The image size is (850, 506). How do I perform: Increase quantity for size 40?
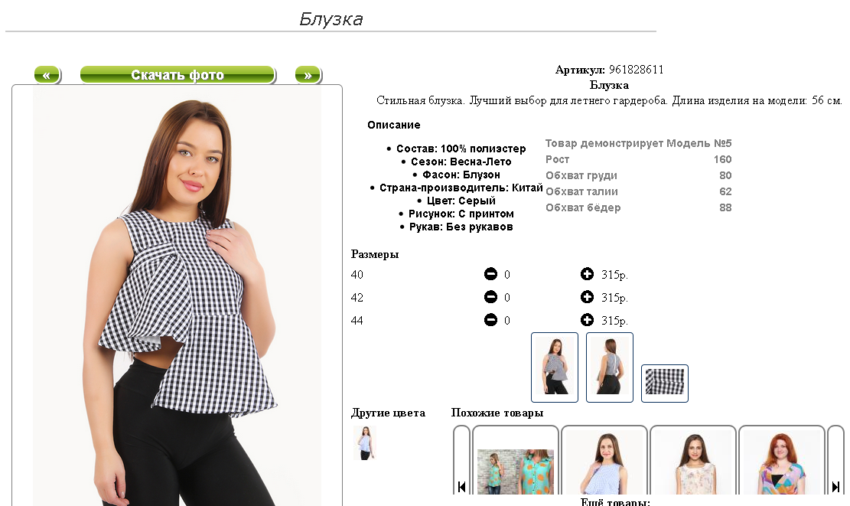coord(587,274)
